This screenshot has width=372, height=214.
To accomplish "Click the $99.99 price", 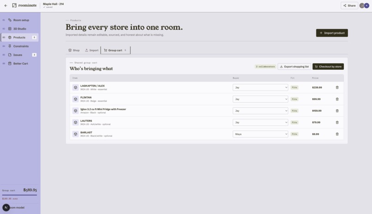I will 316,99.
